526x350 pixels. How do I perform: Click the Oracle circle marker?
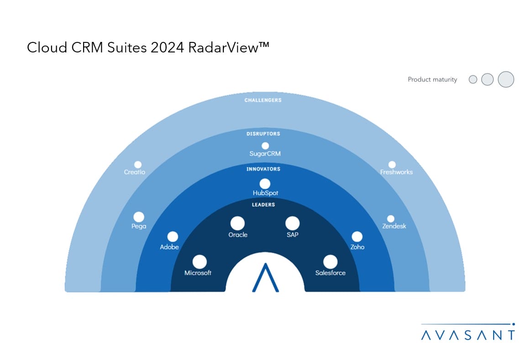[x=237, y=223]
